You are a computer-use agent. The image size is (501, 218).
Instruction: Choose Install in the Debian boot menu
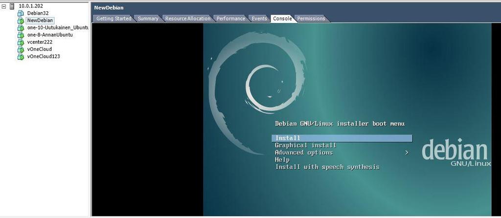(342, 138)
